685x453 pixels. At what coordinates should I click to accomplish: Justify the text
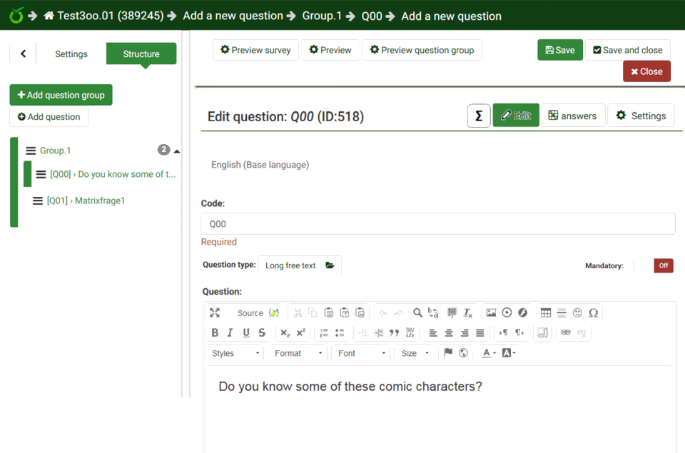[x=479, y=333]
